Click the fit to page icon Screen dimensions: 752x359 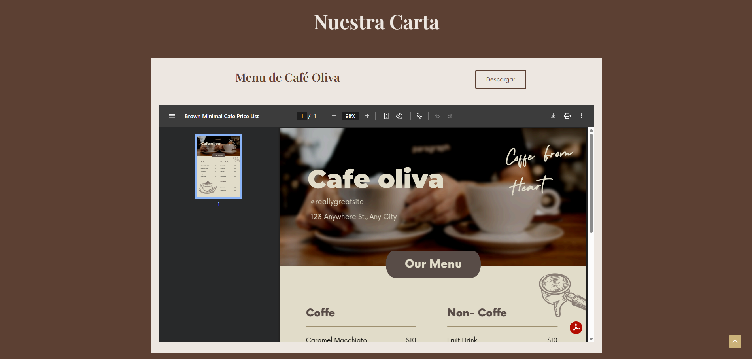pos(387,116)
